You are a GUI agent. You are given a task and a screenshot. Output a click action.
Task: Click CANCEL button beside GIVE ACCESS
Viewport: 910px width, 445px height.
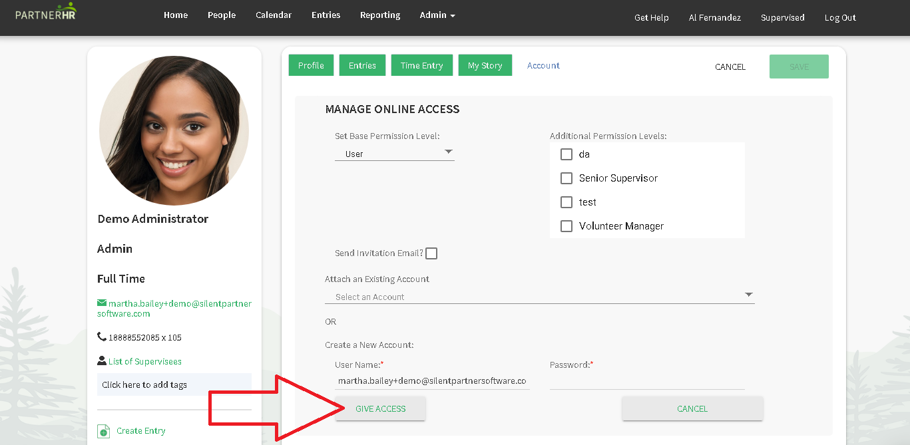[692, 409]
